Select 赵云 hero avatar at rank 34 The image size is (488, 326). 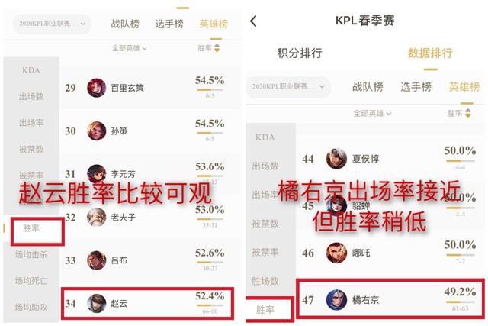97,303
